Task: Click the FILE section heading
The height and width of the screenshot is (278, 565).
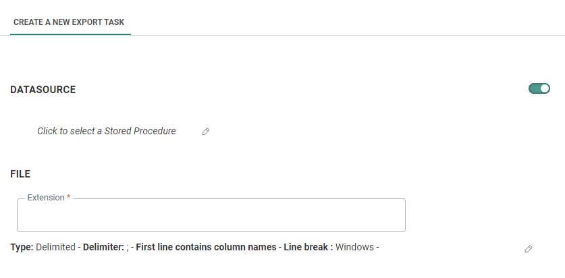Action: click(x=20, y=174)
